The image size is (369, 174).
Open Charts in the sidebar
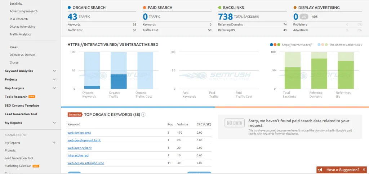[14, 63]
